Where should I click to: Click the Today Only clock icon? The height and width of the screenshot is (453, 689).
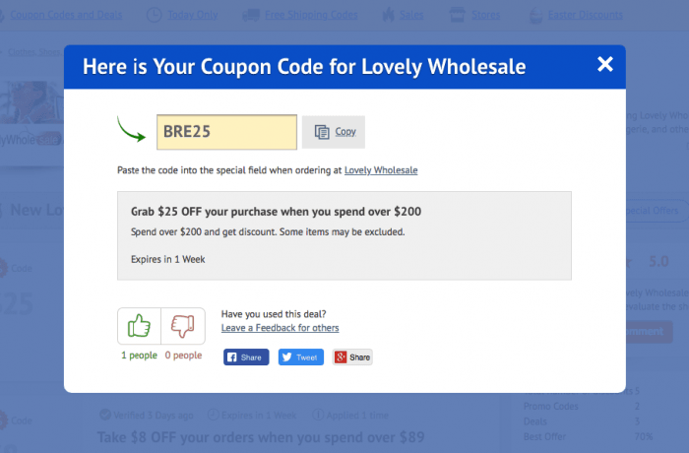point(155,15)
